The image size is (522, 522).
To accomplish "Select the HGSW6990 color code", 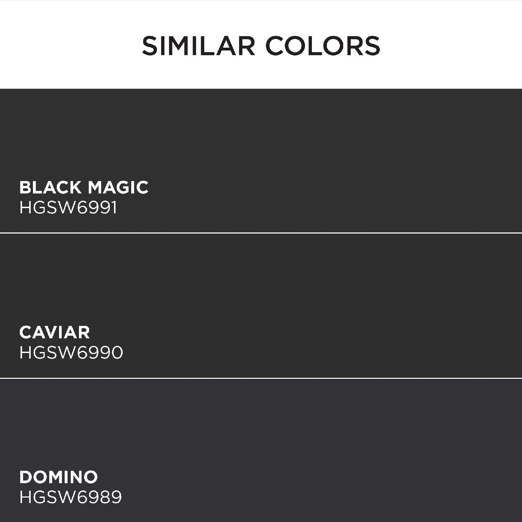I will point(71,353).
